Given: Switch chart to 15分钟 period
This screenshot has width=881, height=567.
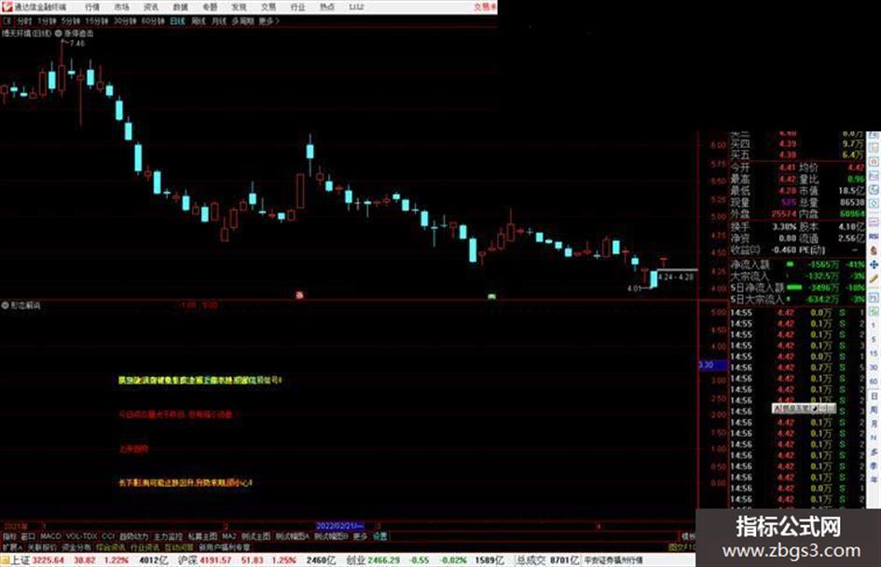Looking at the screenshot, I should tap(97, 21).
